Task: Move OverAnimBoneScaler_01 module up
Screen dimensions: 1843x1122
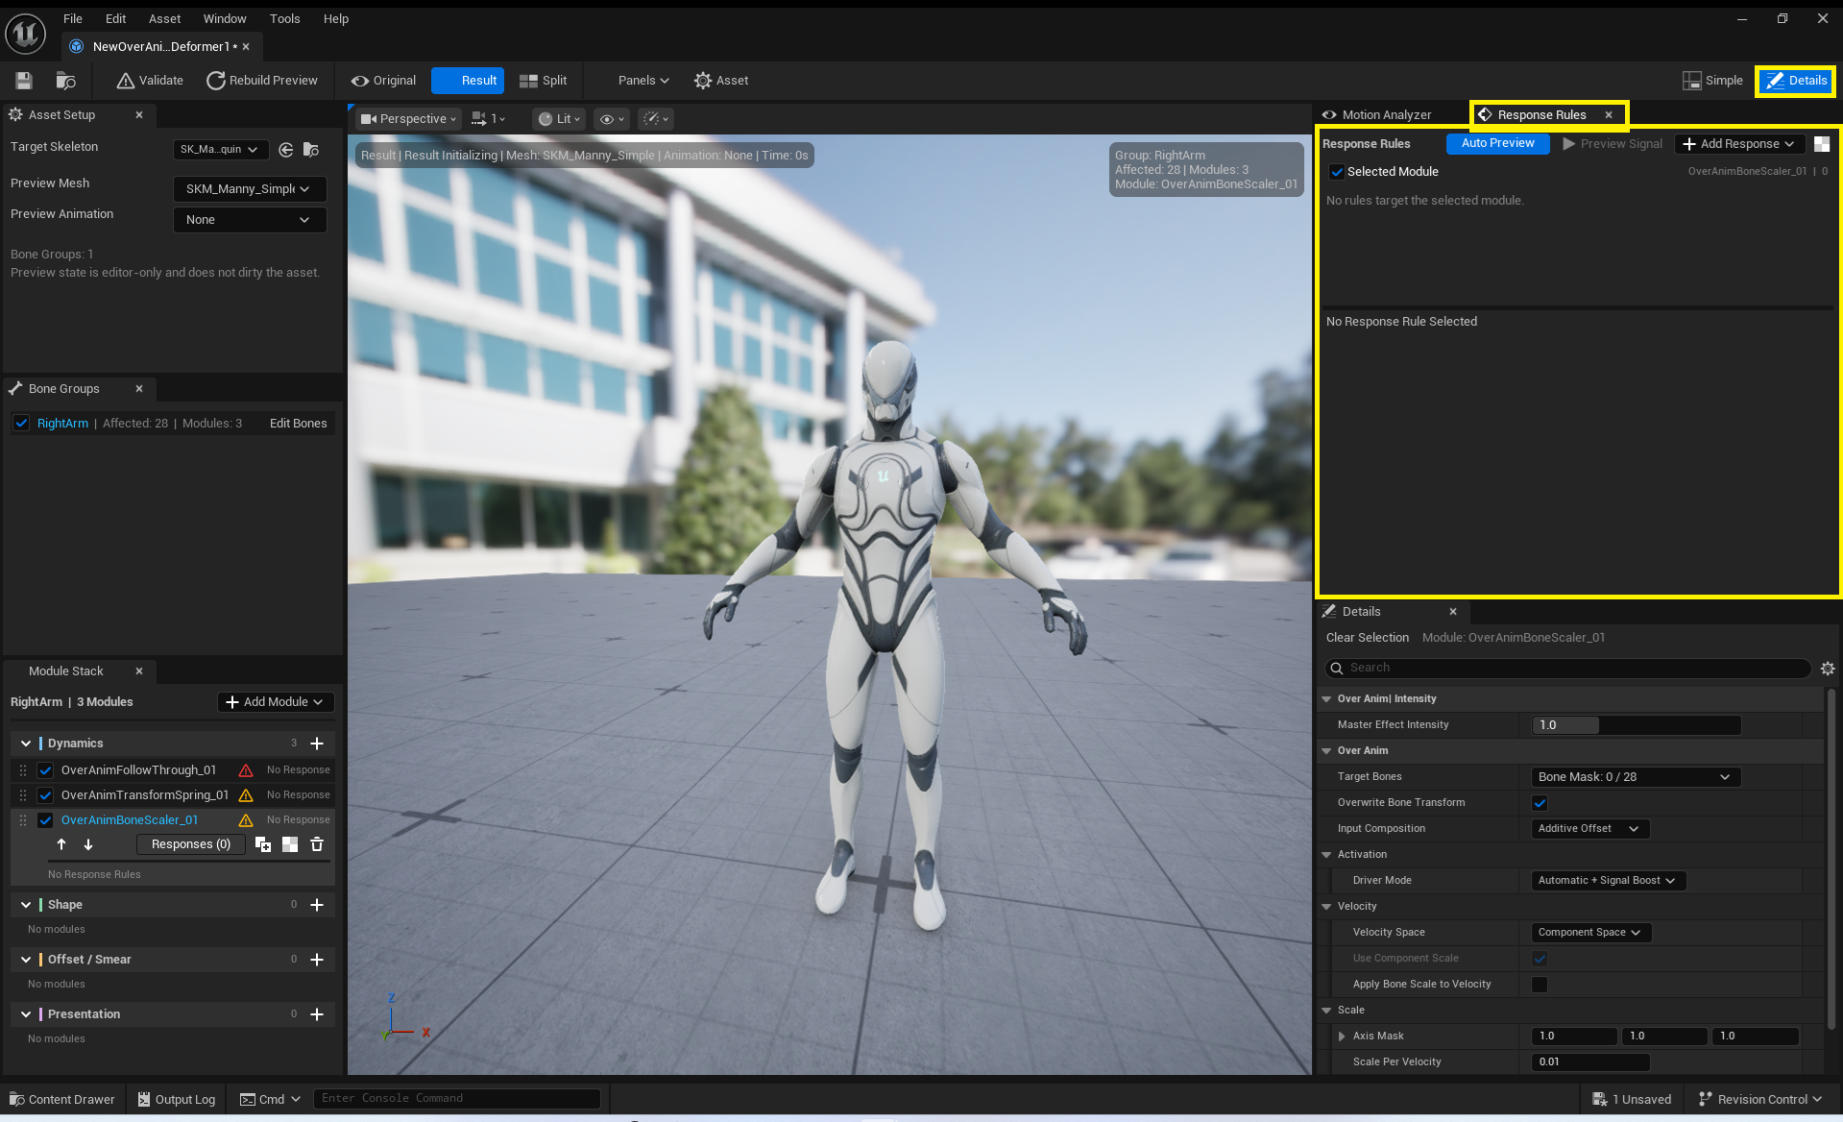Action: tap(61, 844)
